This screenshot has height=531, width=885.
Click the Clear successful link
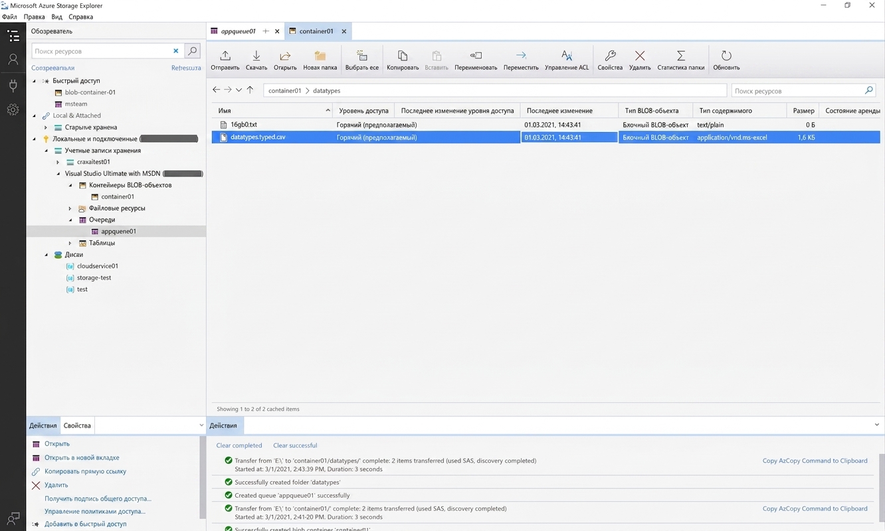point(295,445)
